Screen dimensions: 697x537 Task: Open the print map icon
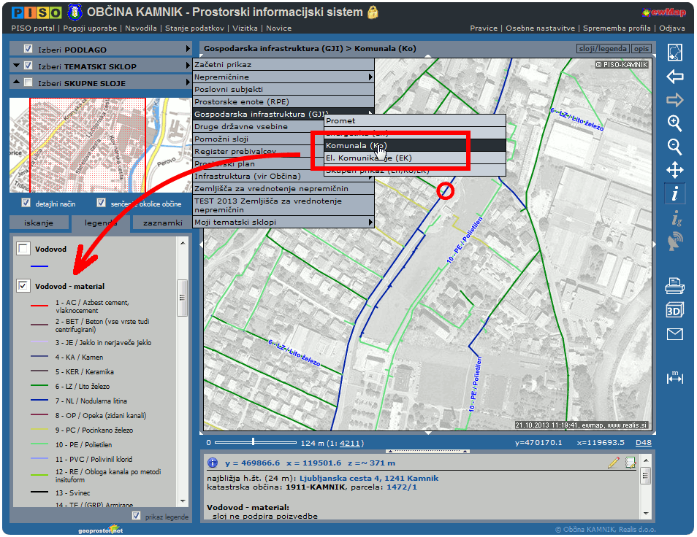(x=674, y=286)
